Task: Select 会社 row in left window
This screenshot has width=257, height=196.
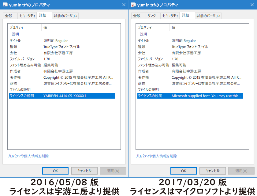Action: [62, 53]
